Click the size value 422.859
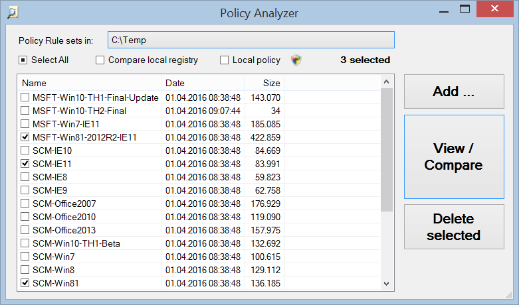Image resolution: width=519 pixels, height=305 pixels. [x=265, y=137]
